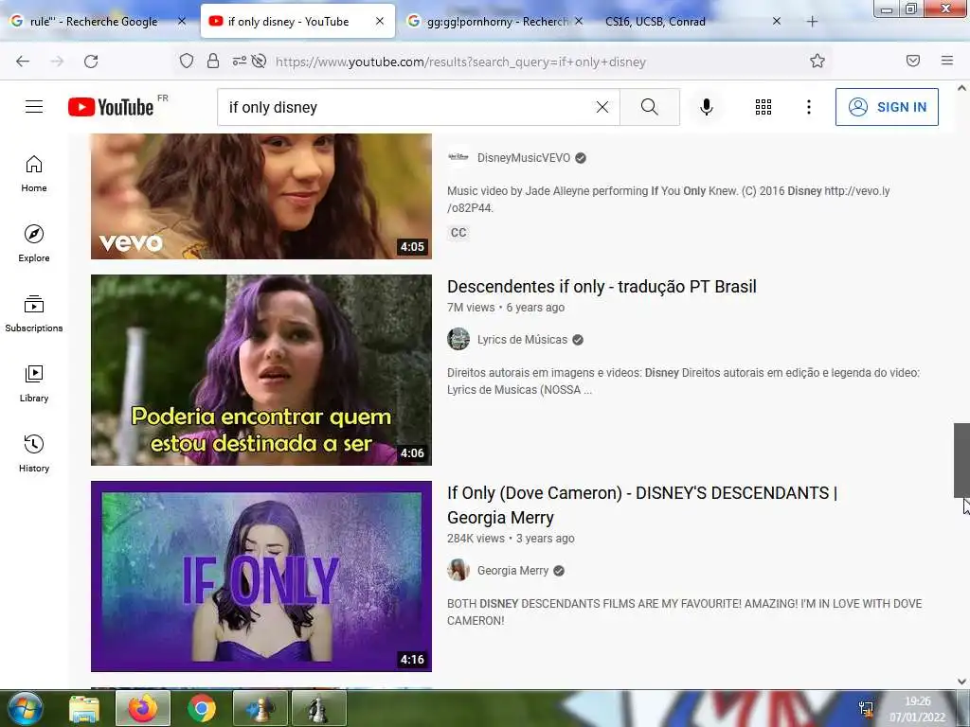Image resolution: width=970 pixels, height=727 pixels.
Task: Go to Home in the sidebar
Action: pos(34,174)
